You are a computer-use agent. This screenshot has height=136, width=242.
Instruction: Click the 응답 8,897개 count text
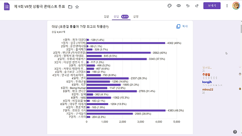click(58, 32)
